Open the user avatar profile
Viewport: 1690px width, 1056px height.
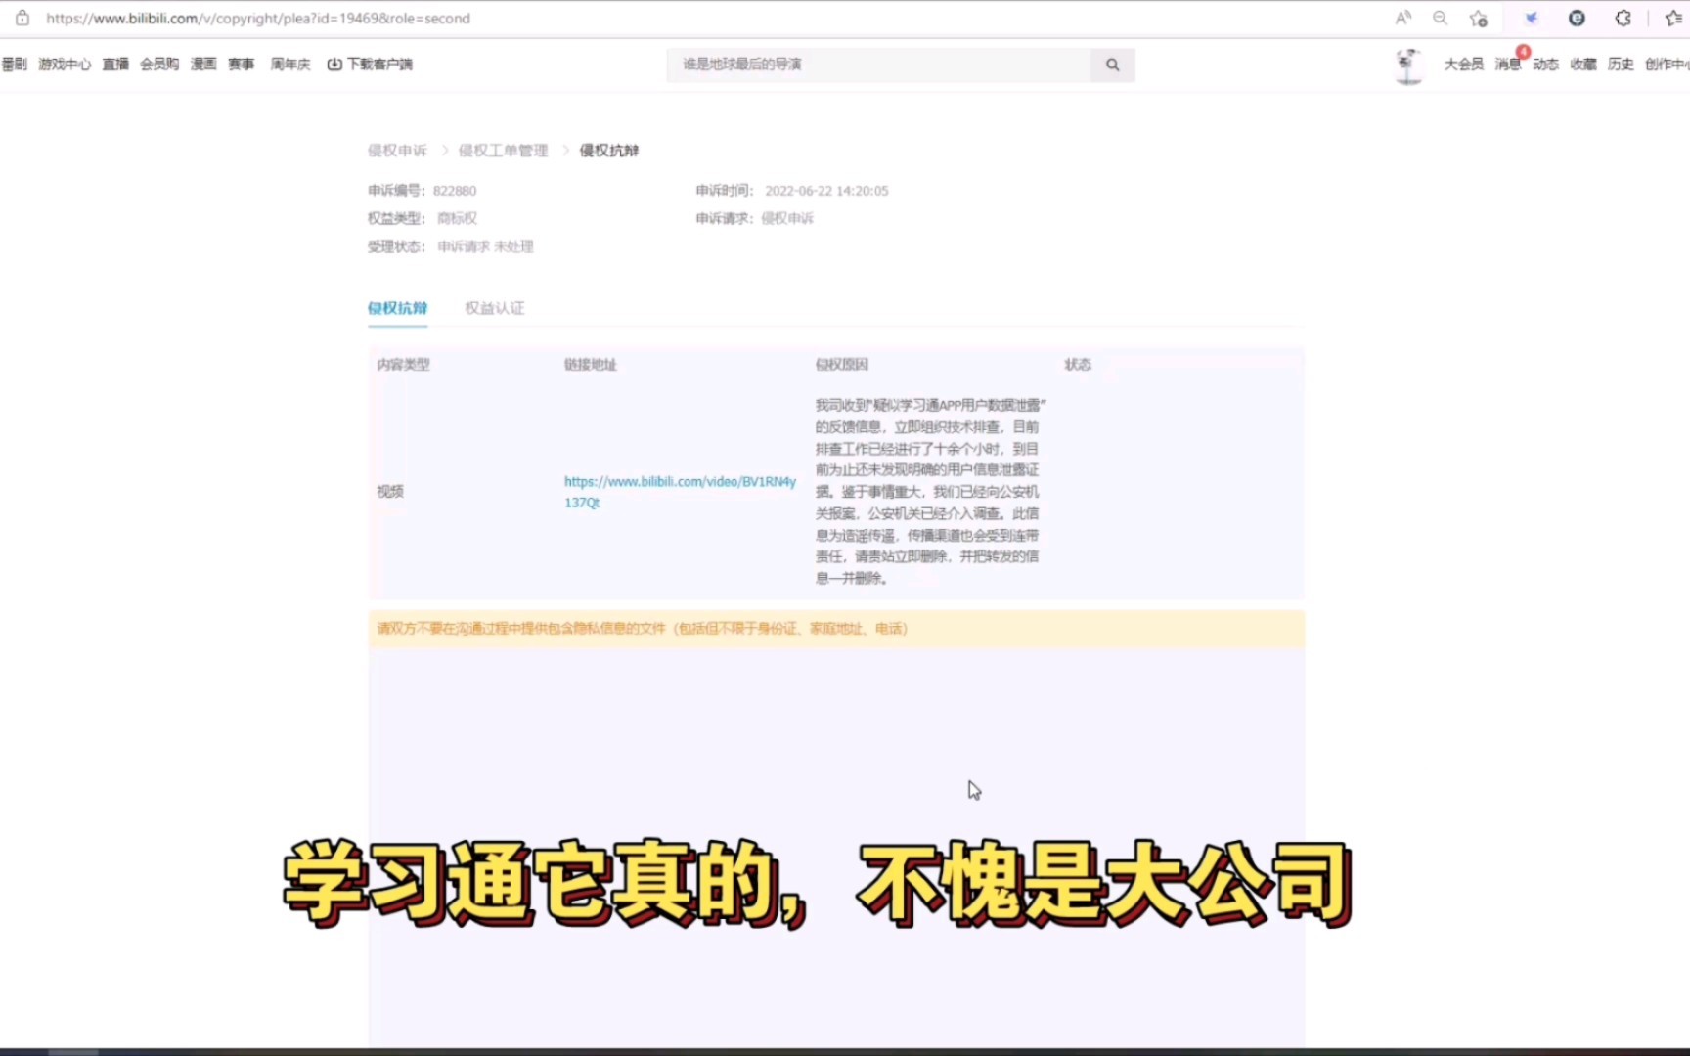1408,65
